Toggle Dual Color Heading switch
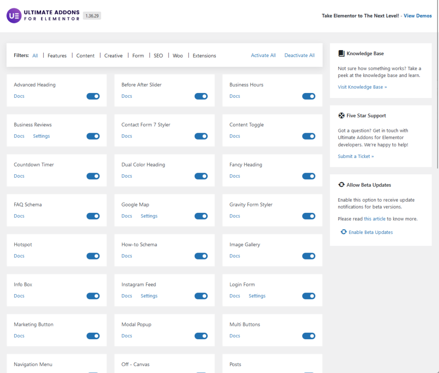 point(201,176)
